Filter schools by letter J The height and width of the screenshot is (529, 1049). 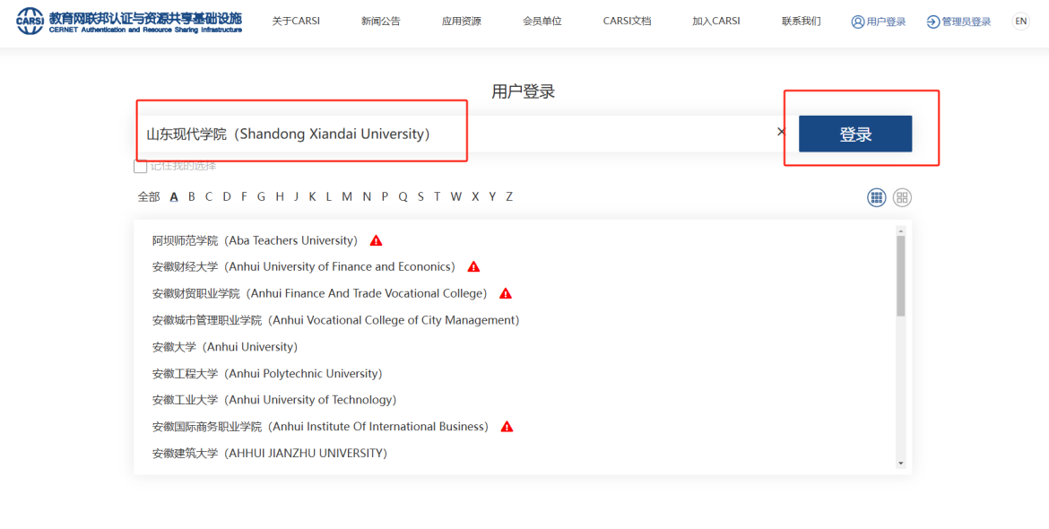click(297, 196)
